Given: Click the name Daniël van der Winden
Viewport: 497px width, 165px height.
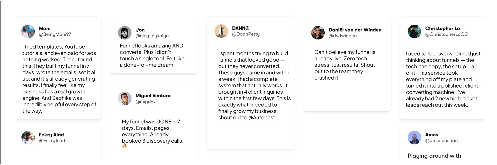Looking at the screenshot, I should (x=355, y=30).
